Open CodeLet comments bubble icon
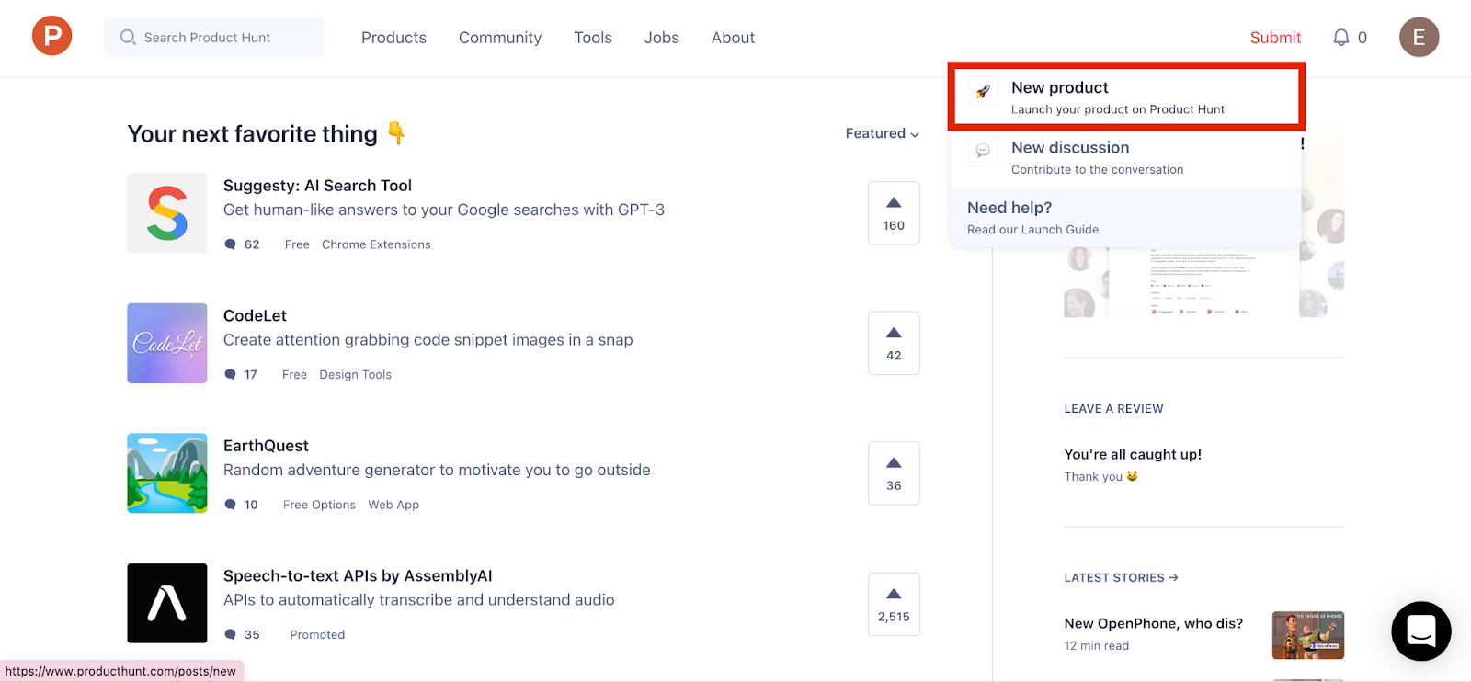1471x682 pixels. [x=230, y=375]
